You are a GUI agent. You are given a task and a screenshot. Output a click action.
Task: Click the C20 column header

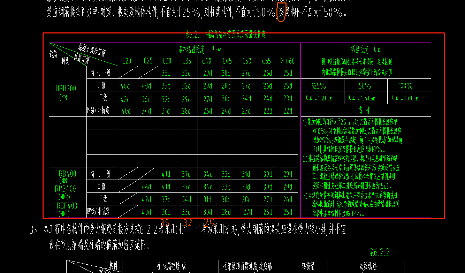[127, 61]
